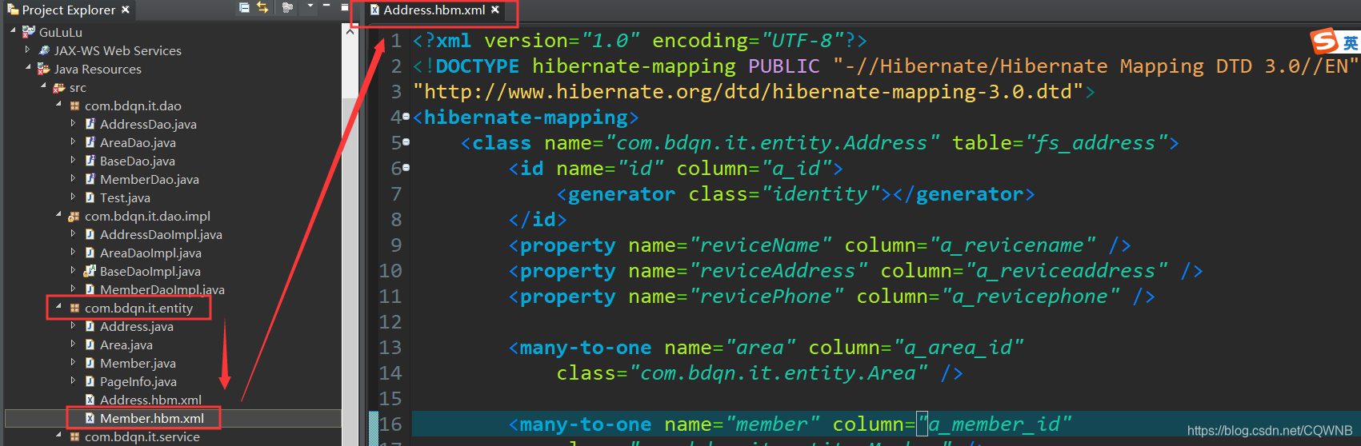Fold the id element at line 6
This screenshot has height=446, width=1361.
[406, 168]
